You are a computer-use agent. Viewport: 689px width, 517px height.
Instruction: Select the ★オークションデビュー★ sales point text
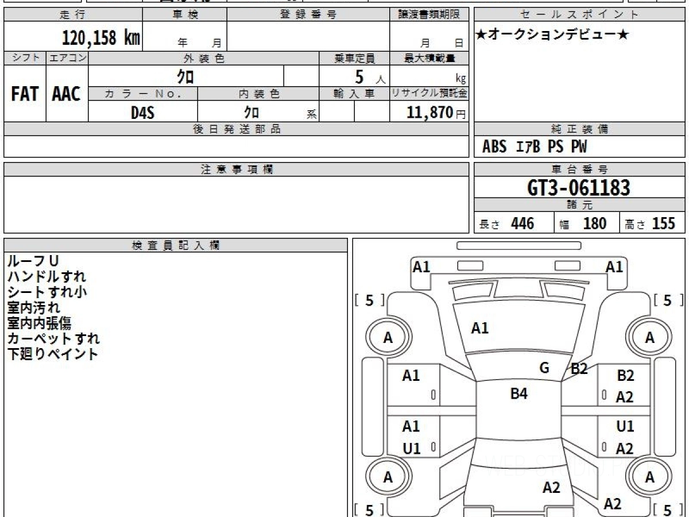coord(552,34)
